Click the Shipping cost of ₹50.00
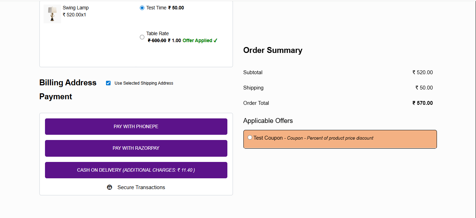476x218 pixels. 424,87
